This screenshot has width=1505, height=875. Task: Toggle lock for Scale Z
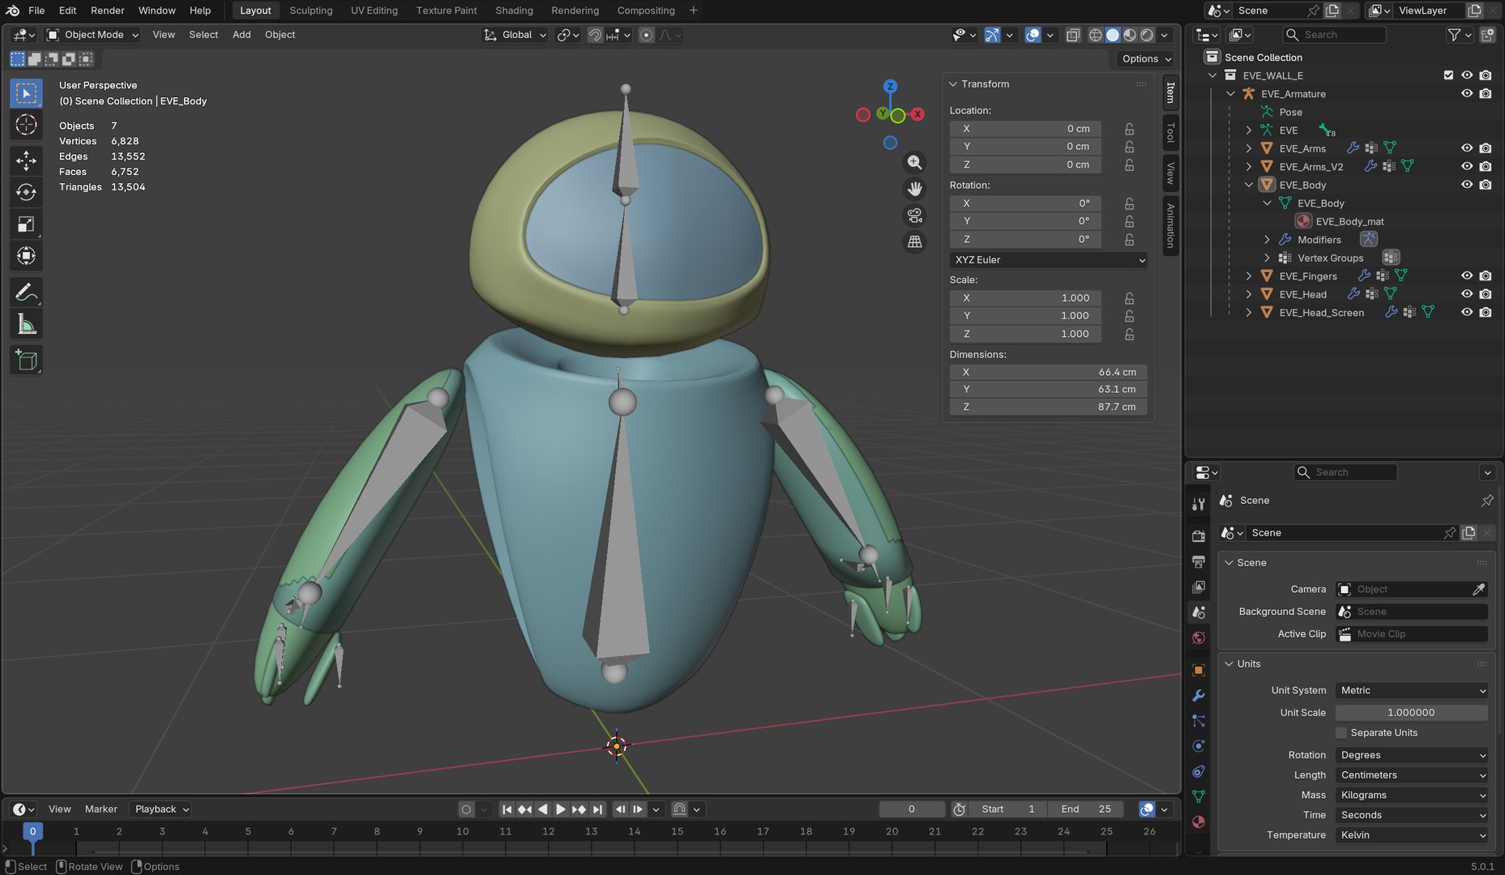pos(1129,334)
